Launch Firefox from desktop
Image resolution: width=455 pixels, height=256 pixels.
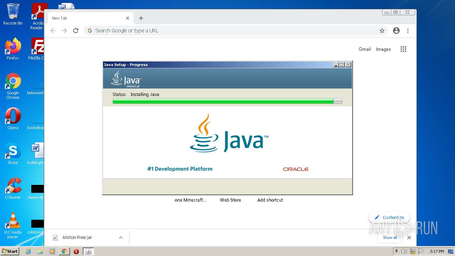click(13, 49)
